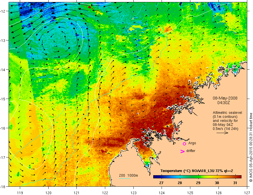Click the colorbar value 29
Image resolution: width=253 pixels, height=195 pixels.
[198, 183]
